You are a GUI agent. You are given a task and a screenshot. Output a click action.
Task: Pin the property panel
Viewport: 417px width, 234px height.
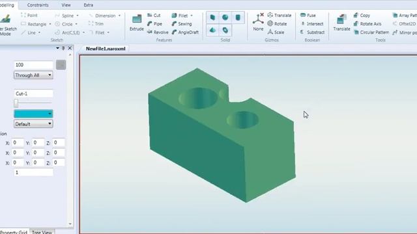[63, 48]
